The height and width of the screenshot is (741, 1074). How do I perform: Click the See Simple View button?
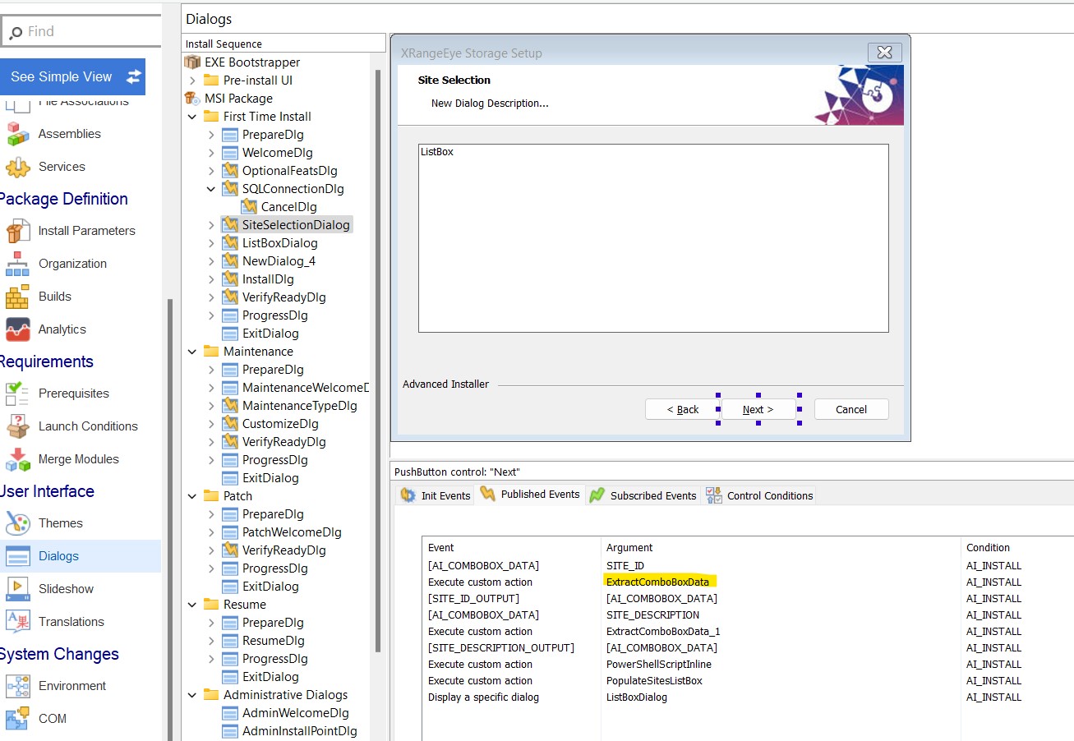pyautogui.click(x=73, y=76)
